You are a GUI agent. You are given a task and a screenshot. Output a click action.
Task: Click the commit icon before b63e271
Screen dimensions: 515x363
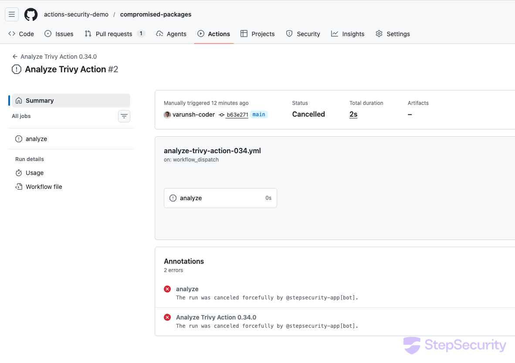(222, 115)
